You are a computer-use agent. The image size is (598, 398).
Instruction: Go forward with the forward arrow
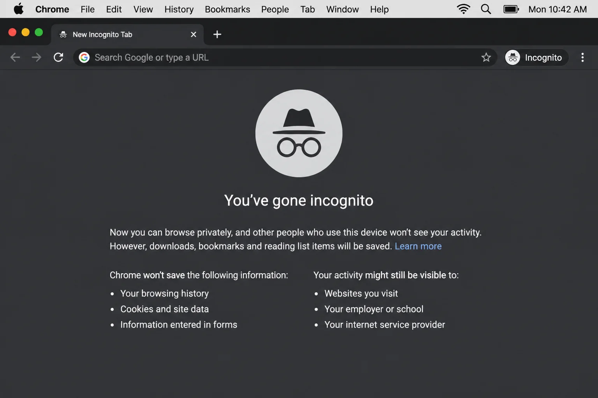(37, 58)
